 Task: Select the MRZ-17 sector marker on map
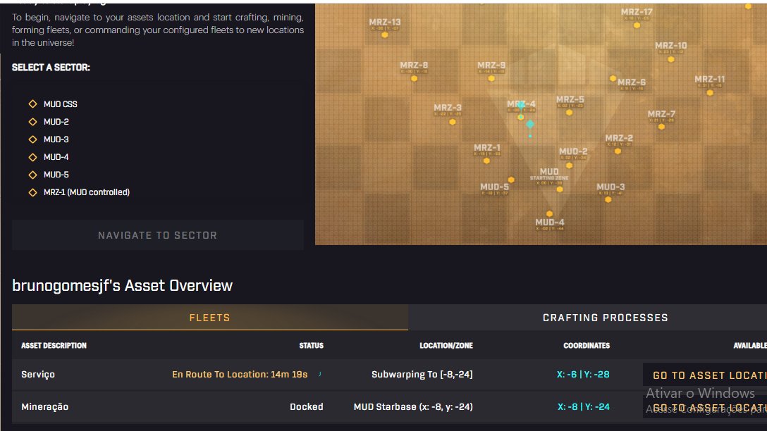637,25
